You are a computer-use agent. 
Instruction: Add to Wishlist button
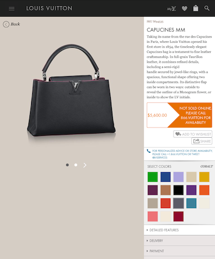192,134
